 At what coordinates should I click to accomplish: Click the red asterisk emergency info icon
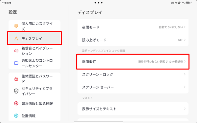coord(16,103)
